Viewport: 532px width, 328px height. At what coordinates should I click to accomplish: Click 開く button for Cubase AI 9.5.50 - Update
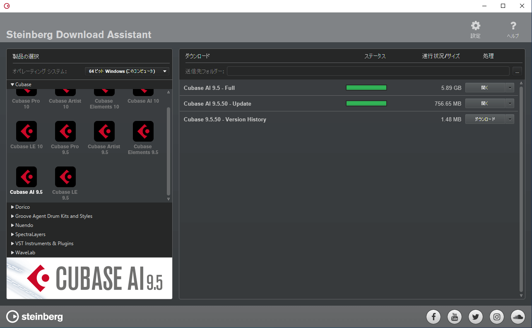485,104
